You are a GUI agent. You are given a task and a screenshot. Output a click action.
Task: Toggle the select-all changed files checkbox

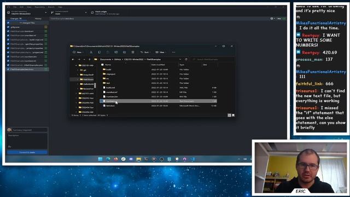[x=8, y=23]
